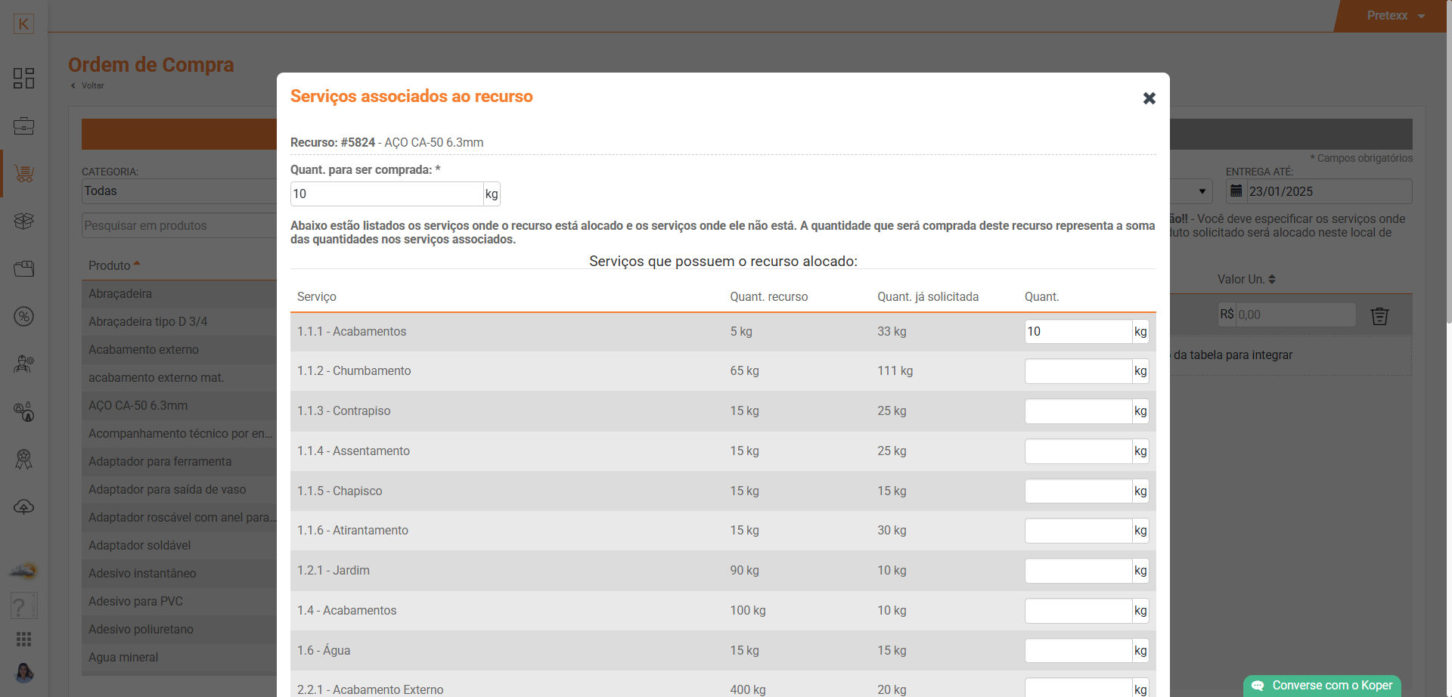Open the percent discount icon in sidebar
Viewport: 1452px width, 697px height.
pos(23,317)
